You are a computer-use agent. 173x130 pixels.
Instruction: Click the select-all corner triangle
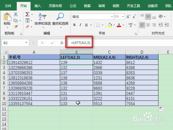(x=5, y=52)
